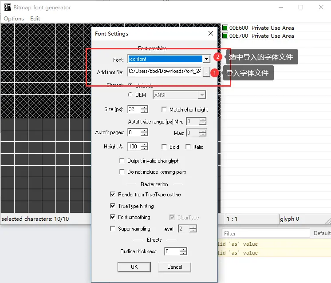
Task: Enable the Bold checkbox
Action: pyautogui.click(x=164, y=147)
